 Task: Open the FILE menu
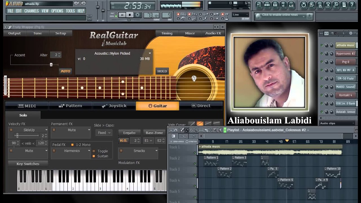(x=10, y=11)
